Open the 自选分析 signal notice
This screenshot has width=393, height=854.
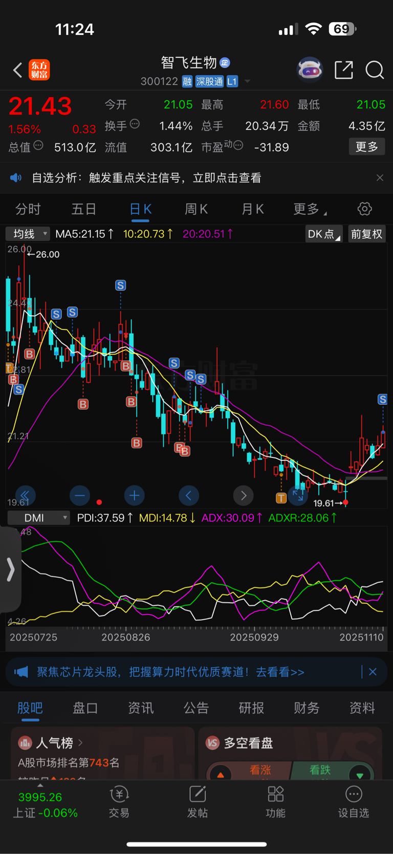(x=146, y=178)
